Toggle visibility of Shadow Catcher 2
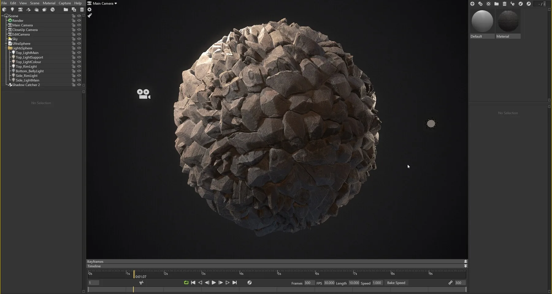Screen dimensions: 552x294 [79, 85]
